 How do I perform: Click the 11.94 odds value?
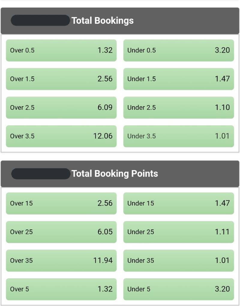pyautogui.click(x=103, y=260)
